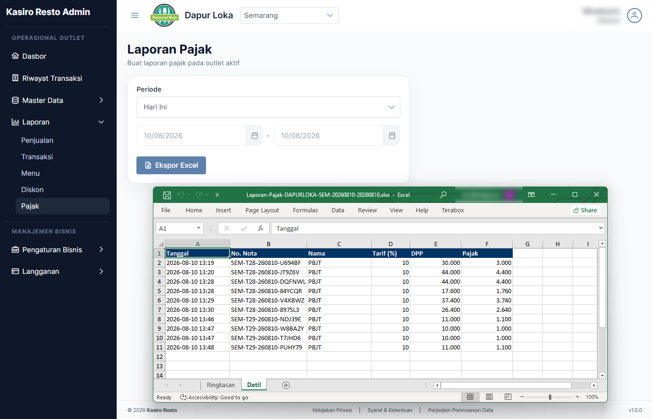This screenshot has width=652, height=419.
Task: Click the start date 10/08/2026 field
Action: click(191, 136)
